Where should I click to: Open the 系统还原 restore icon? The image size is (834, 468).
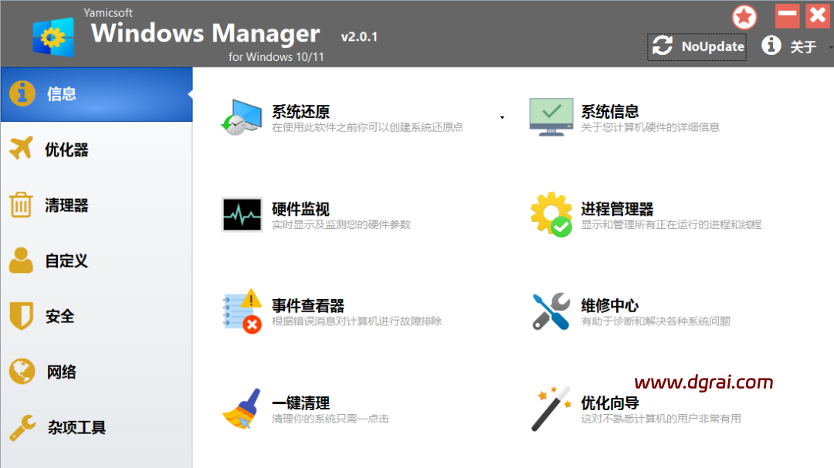(242, 117)
